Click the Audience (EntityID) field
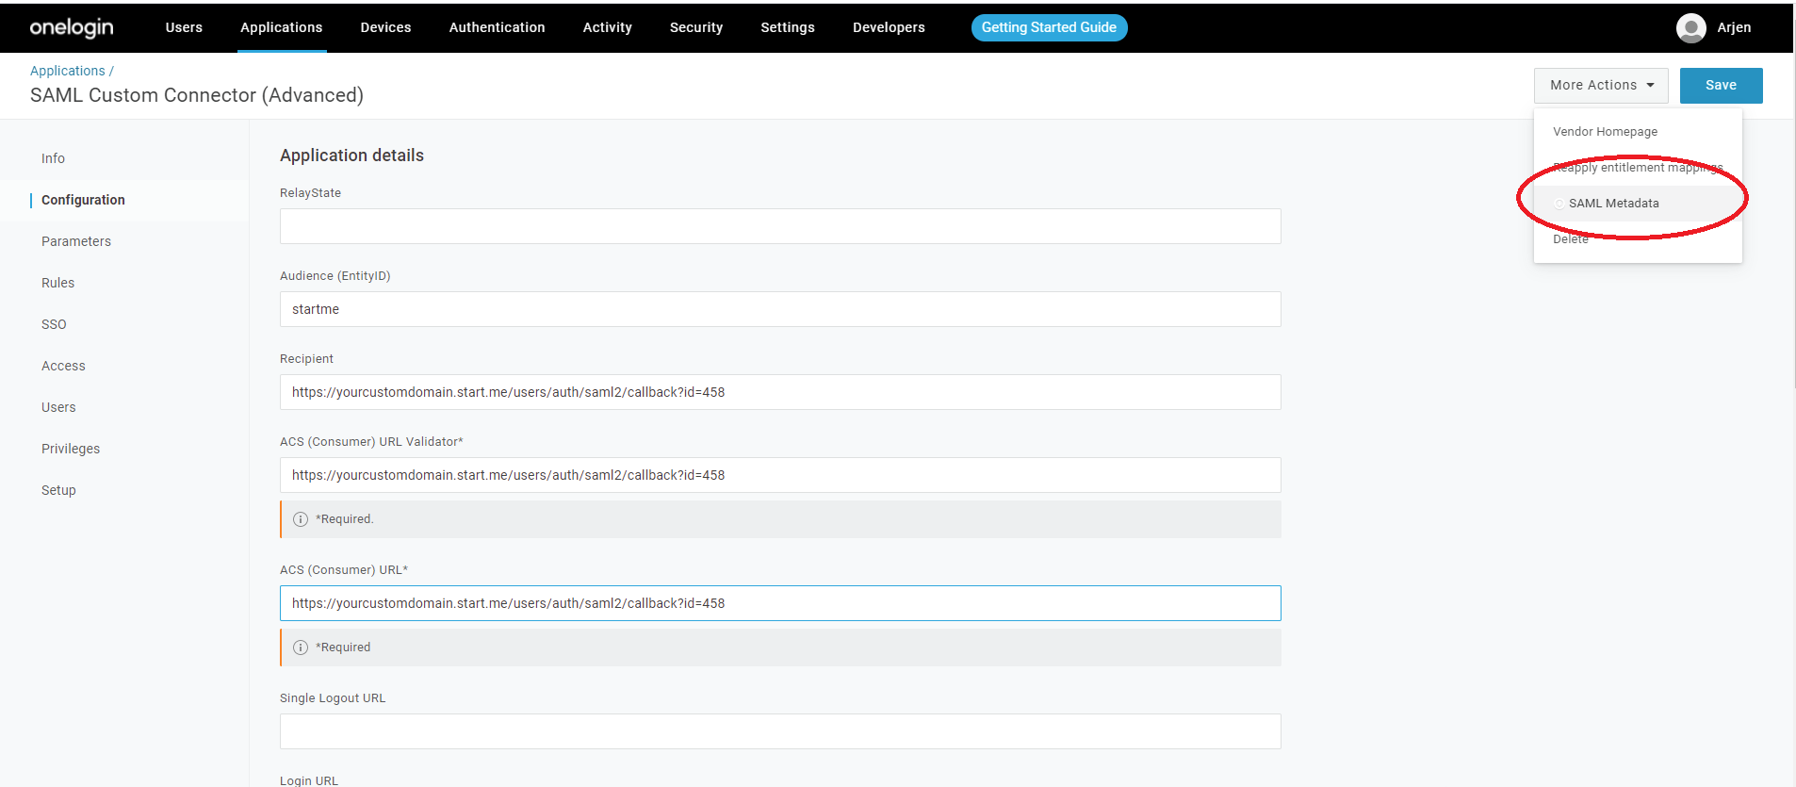 click(x=780, y=309)
